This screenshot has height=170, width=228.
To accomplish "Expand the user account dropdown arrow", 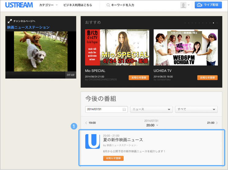I will [189, 5].
